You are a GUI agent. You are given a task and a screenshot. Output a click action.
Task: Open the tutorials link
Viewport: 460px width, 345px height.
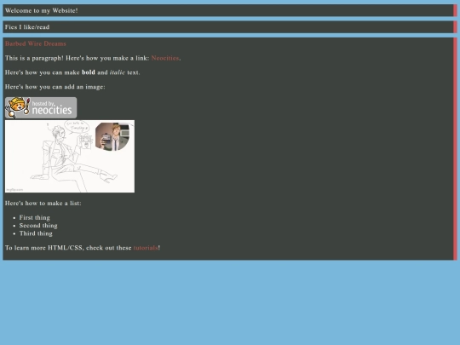pyautogui.click(x=146, y=248)
